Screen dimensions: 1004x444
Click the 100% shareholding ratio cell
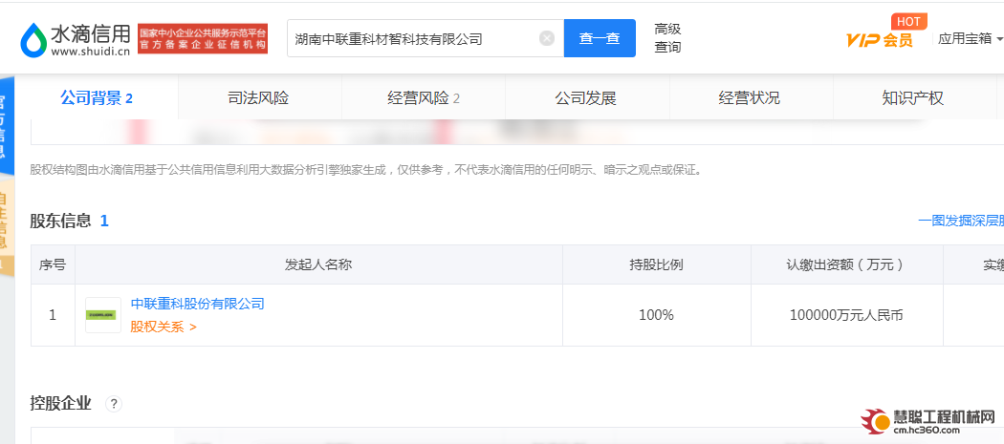pyautogui.click(x=656, y=315)
